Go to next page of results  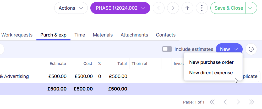[x=238, y=102]
